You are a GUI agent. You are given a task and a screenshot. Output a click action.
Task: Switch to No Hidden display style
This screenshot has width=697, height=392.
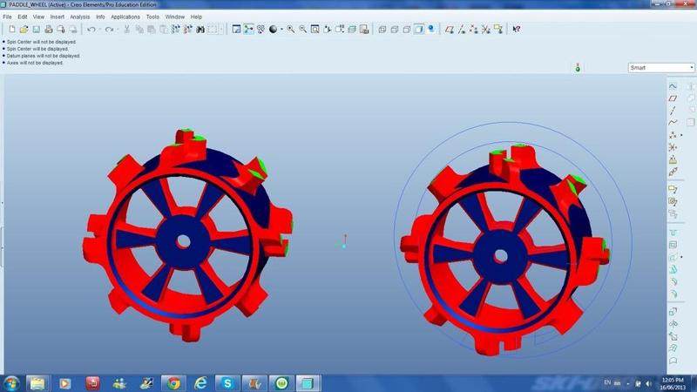coord(407,30)
